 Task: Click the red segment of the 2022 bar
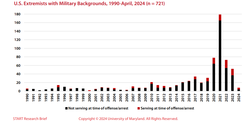pyautogui.click(x=226, y=64)
